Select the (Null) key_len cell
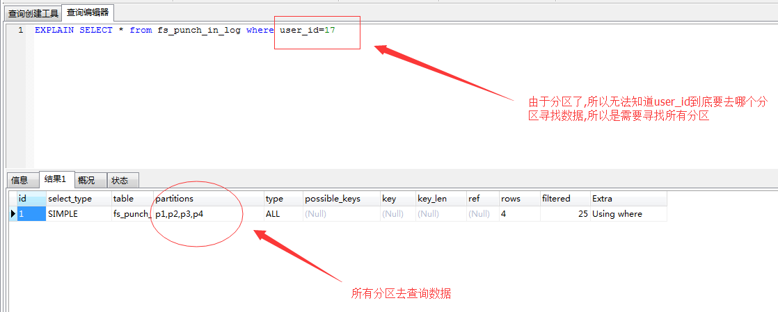This screenshot has height=312, width=778. click(x=440, y=214)
